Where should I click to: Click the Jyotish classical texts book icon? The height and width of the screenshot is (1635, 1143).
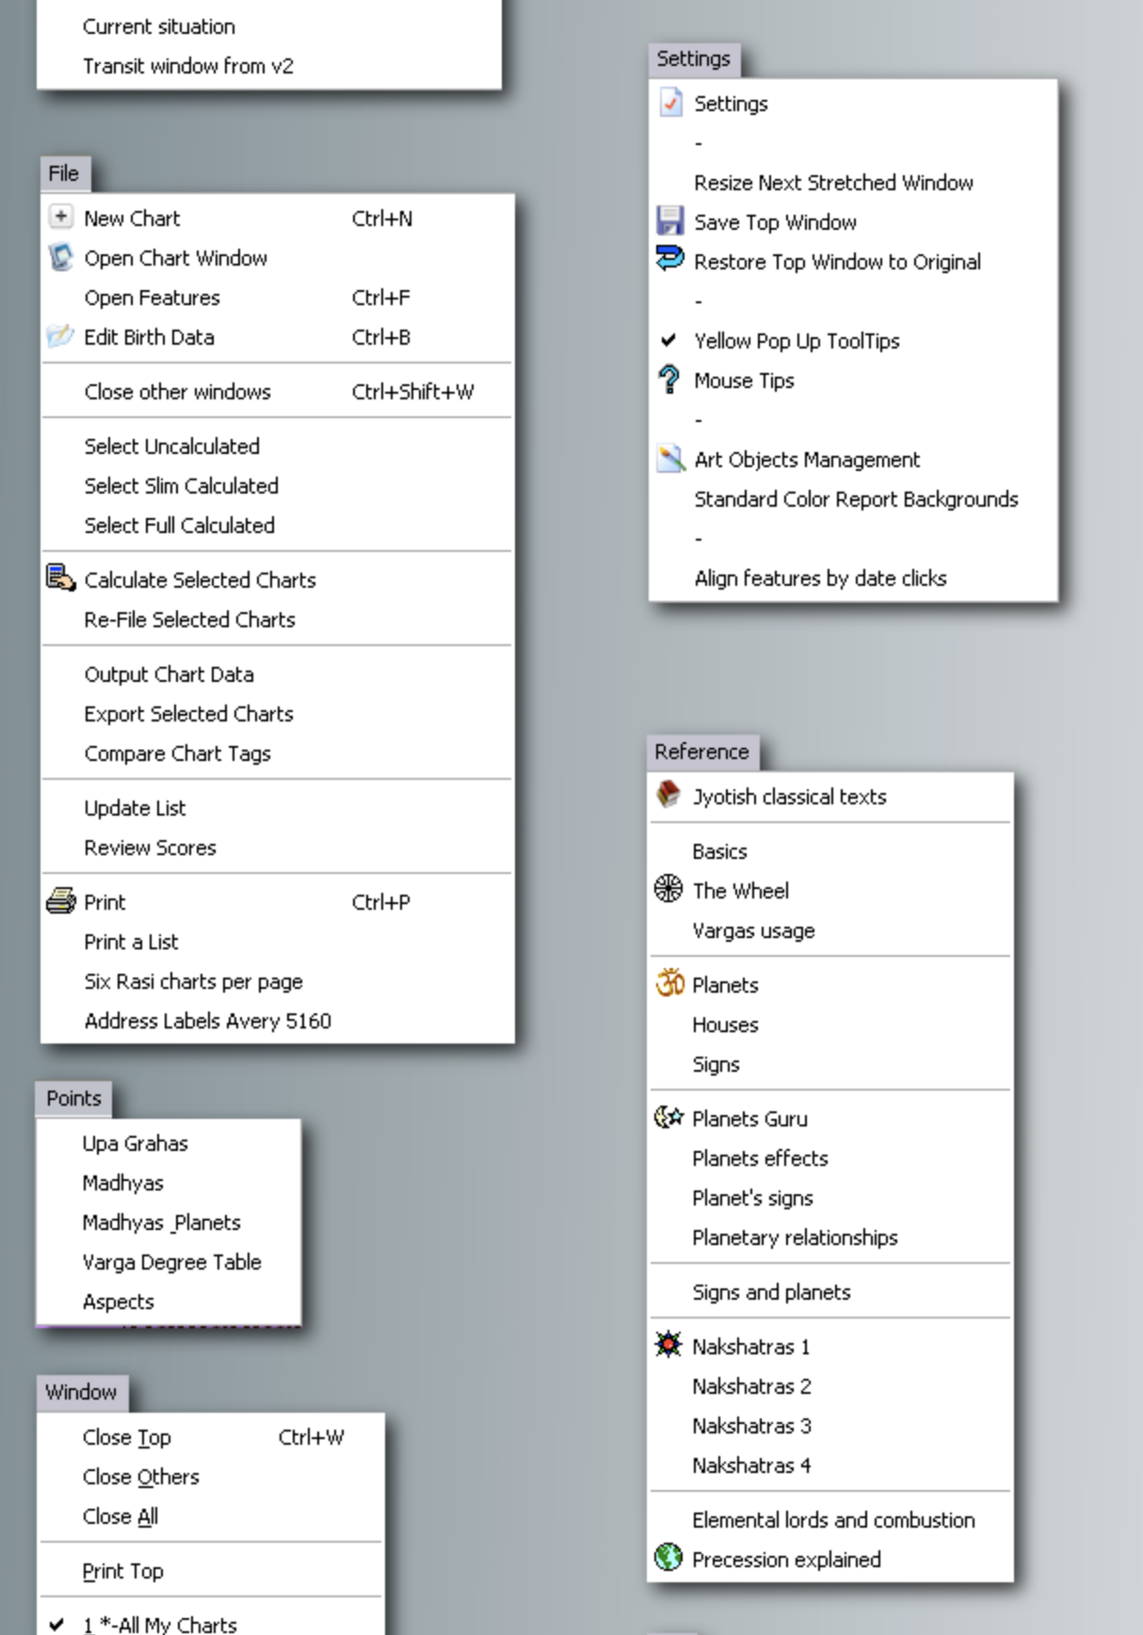668,795
